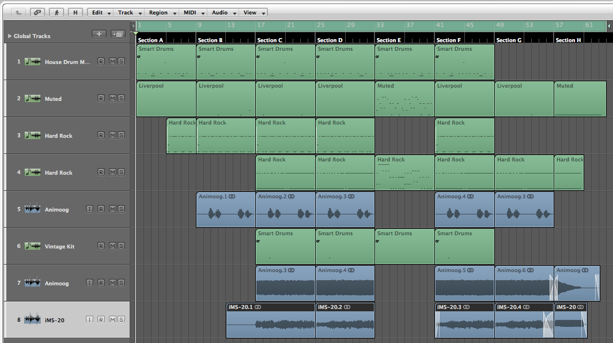The image size is (613, 343).
Task: Click bar 41 on the ruler
Action: click(440, 25)
